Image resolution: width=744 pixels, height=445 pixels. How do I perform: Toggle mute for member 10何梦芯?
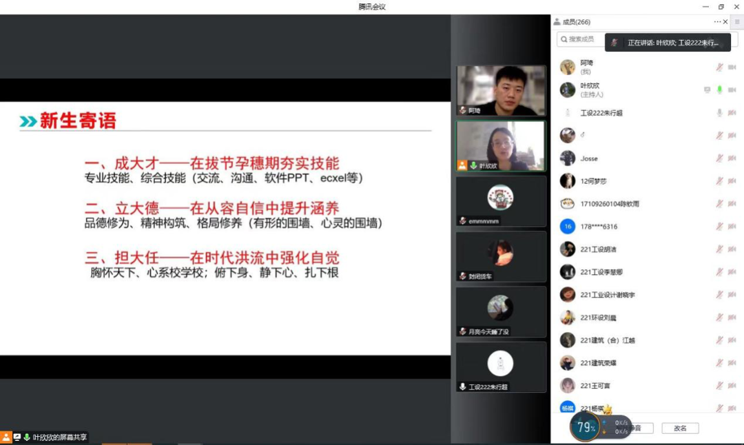click(719, 180)
